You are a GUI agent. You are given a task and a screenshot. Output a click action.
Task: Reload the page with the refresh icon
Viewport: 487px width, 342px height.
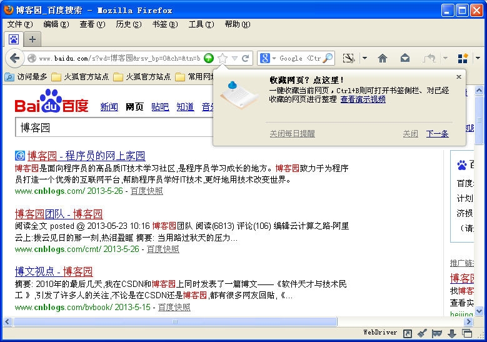point(245,58)
